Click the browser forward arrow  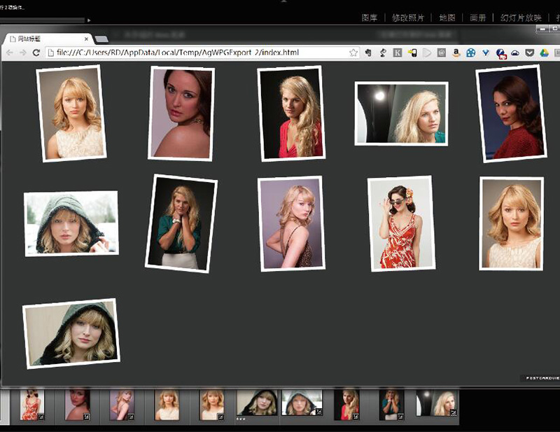pos(22,53)
